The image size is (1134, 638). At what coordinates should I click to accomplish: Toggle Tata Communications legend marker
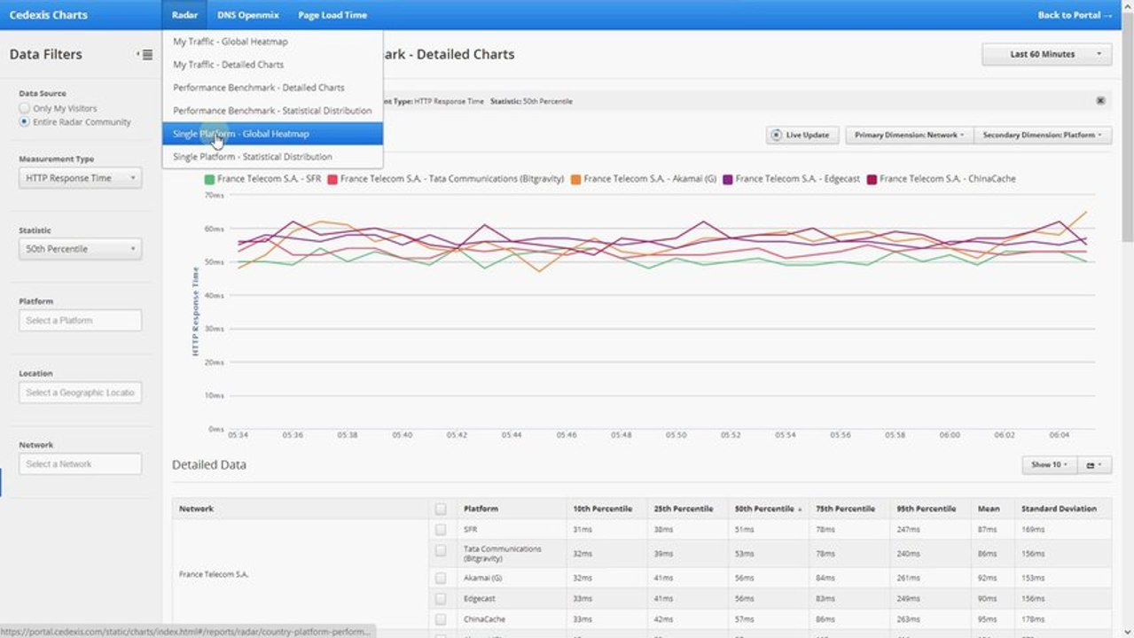(x=332, y=179)
